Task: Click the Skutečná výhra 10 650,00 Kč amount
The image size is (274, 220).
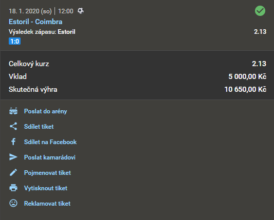Action: (245, 89)
